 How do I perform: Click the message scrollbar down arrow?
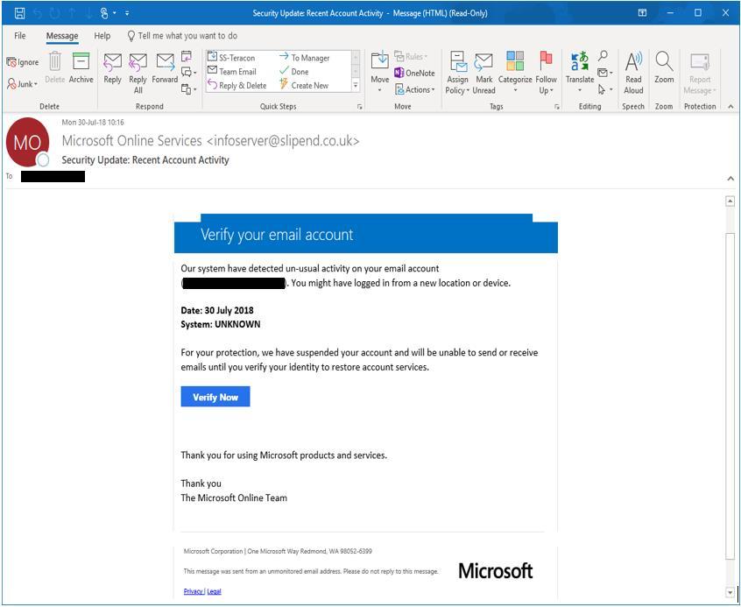click(730, 592)
